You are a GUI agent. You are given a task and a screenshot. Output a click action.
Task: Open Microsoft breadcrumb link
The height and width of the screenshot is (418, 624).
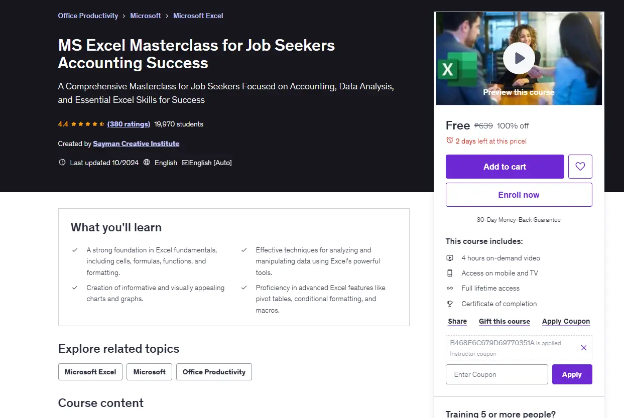146,16
